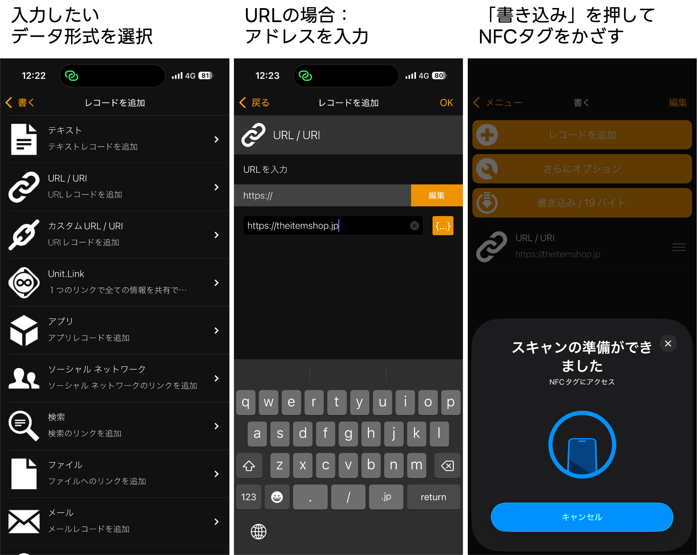Toggle the shift key on keyboard

[249, 466]
